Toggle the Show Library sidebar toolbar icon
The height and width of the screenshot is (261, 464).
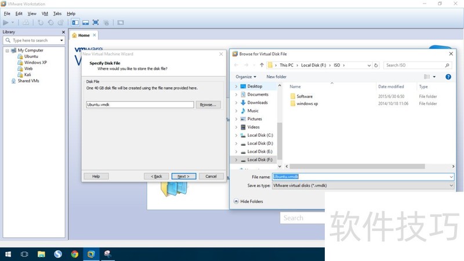point(75,23)
